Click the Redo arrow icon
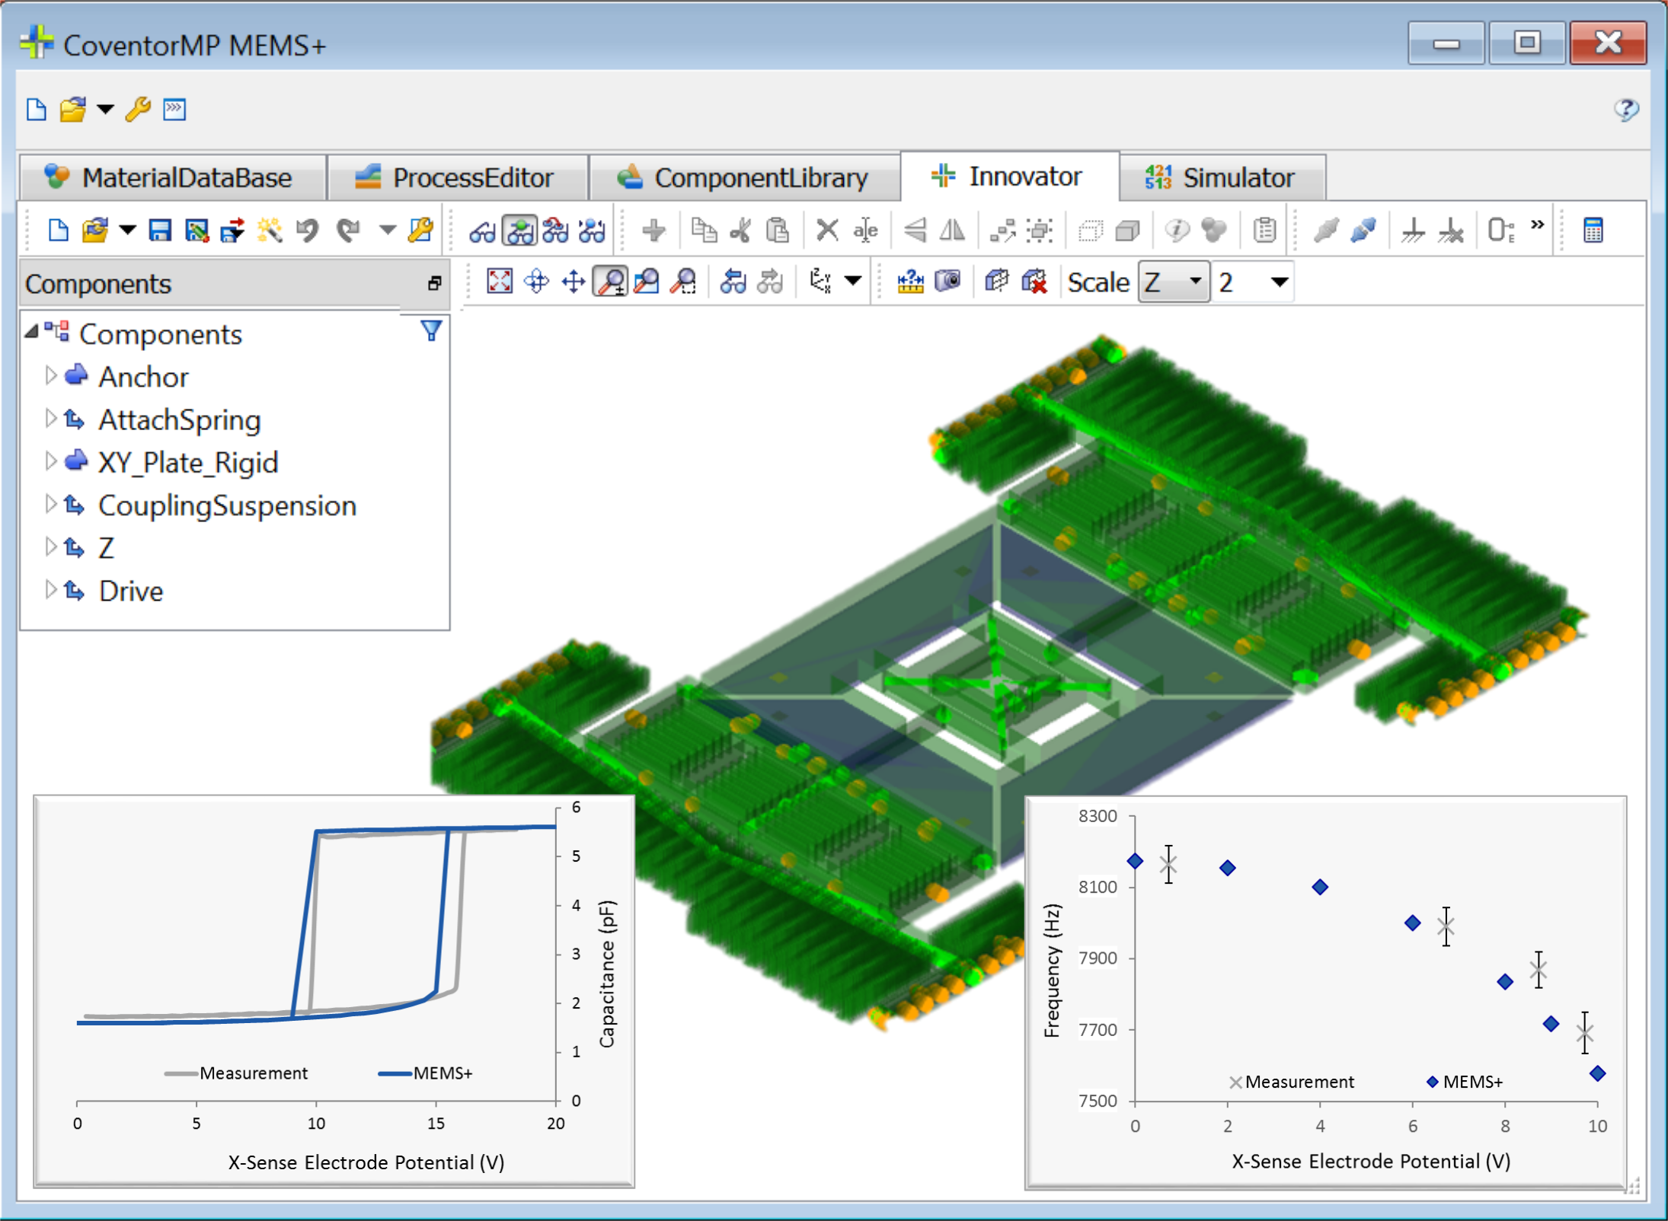The image size is (1668, 1221). [x=348, y=230]
